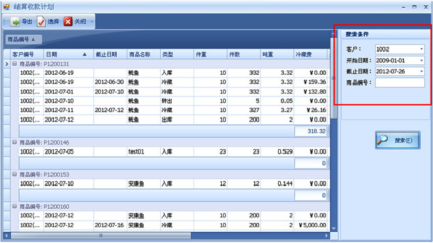This screenshot has height=243, width=433.
Task: Open the Customer 1002 dropdown
Action: coord(421,49)
